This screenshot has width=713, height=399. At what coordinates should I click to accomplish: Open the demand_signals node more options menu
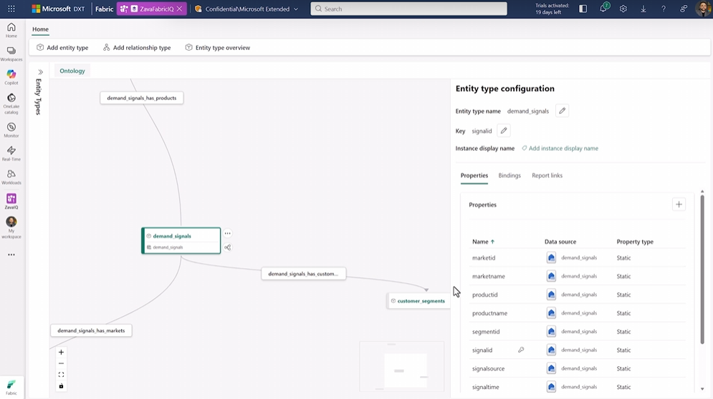(228, 233)
